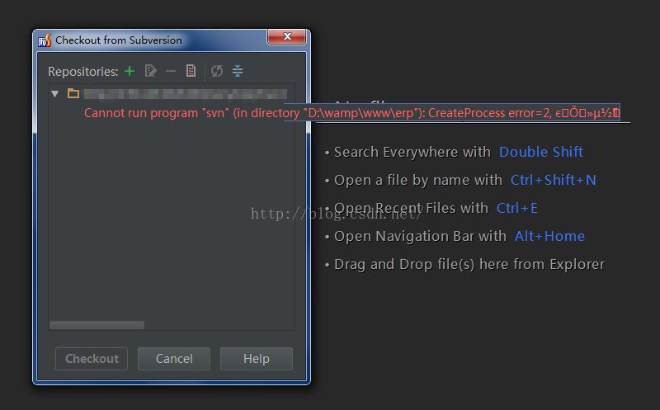The height and width of the screenshot is (410, 660).
Task: Click 'Alt+Home' navigation bar shortcut hint
Action: click(549, 236)
